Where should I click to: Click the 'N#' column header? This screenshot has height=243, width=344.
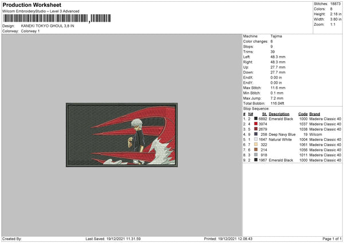tap(251, 114)
